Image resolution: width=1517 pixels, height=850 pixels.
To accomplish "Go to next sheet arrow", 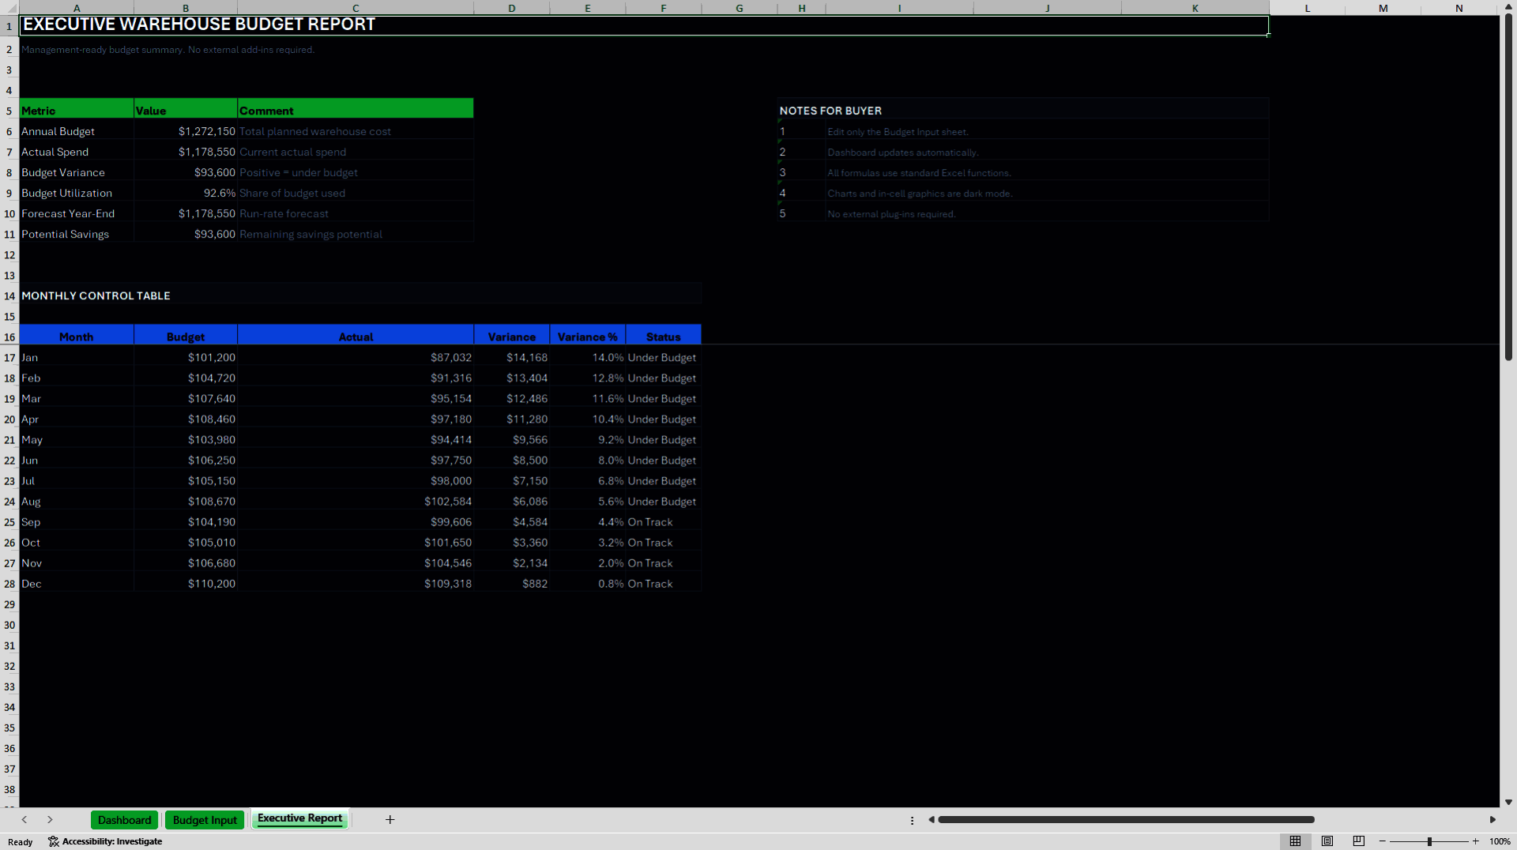I will (50, 820).
